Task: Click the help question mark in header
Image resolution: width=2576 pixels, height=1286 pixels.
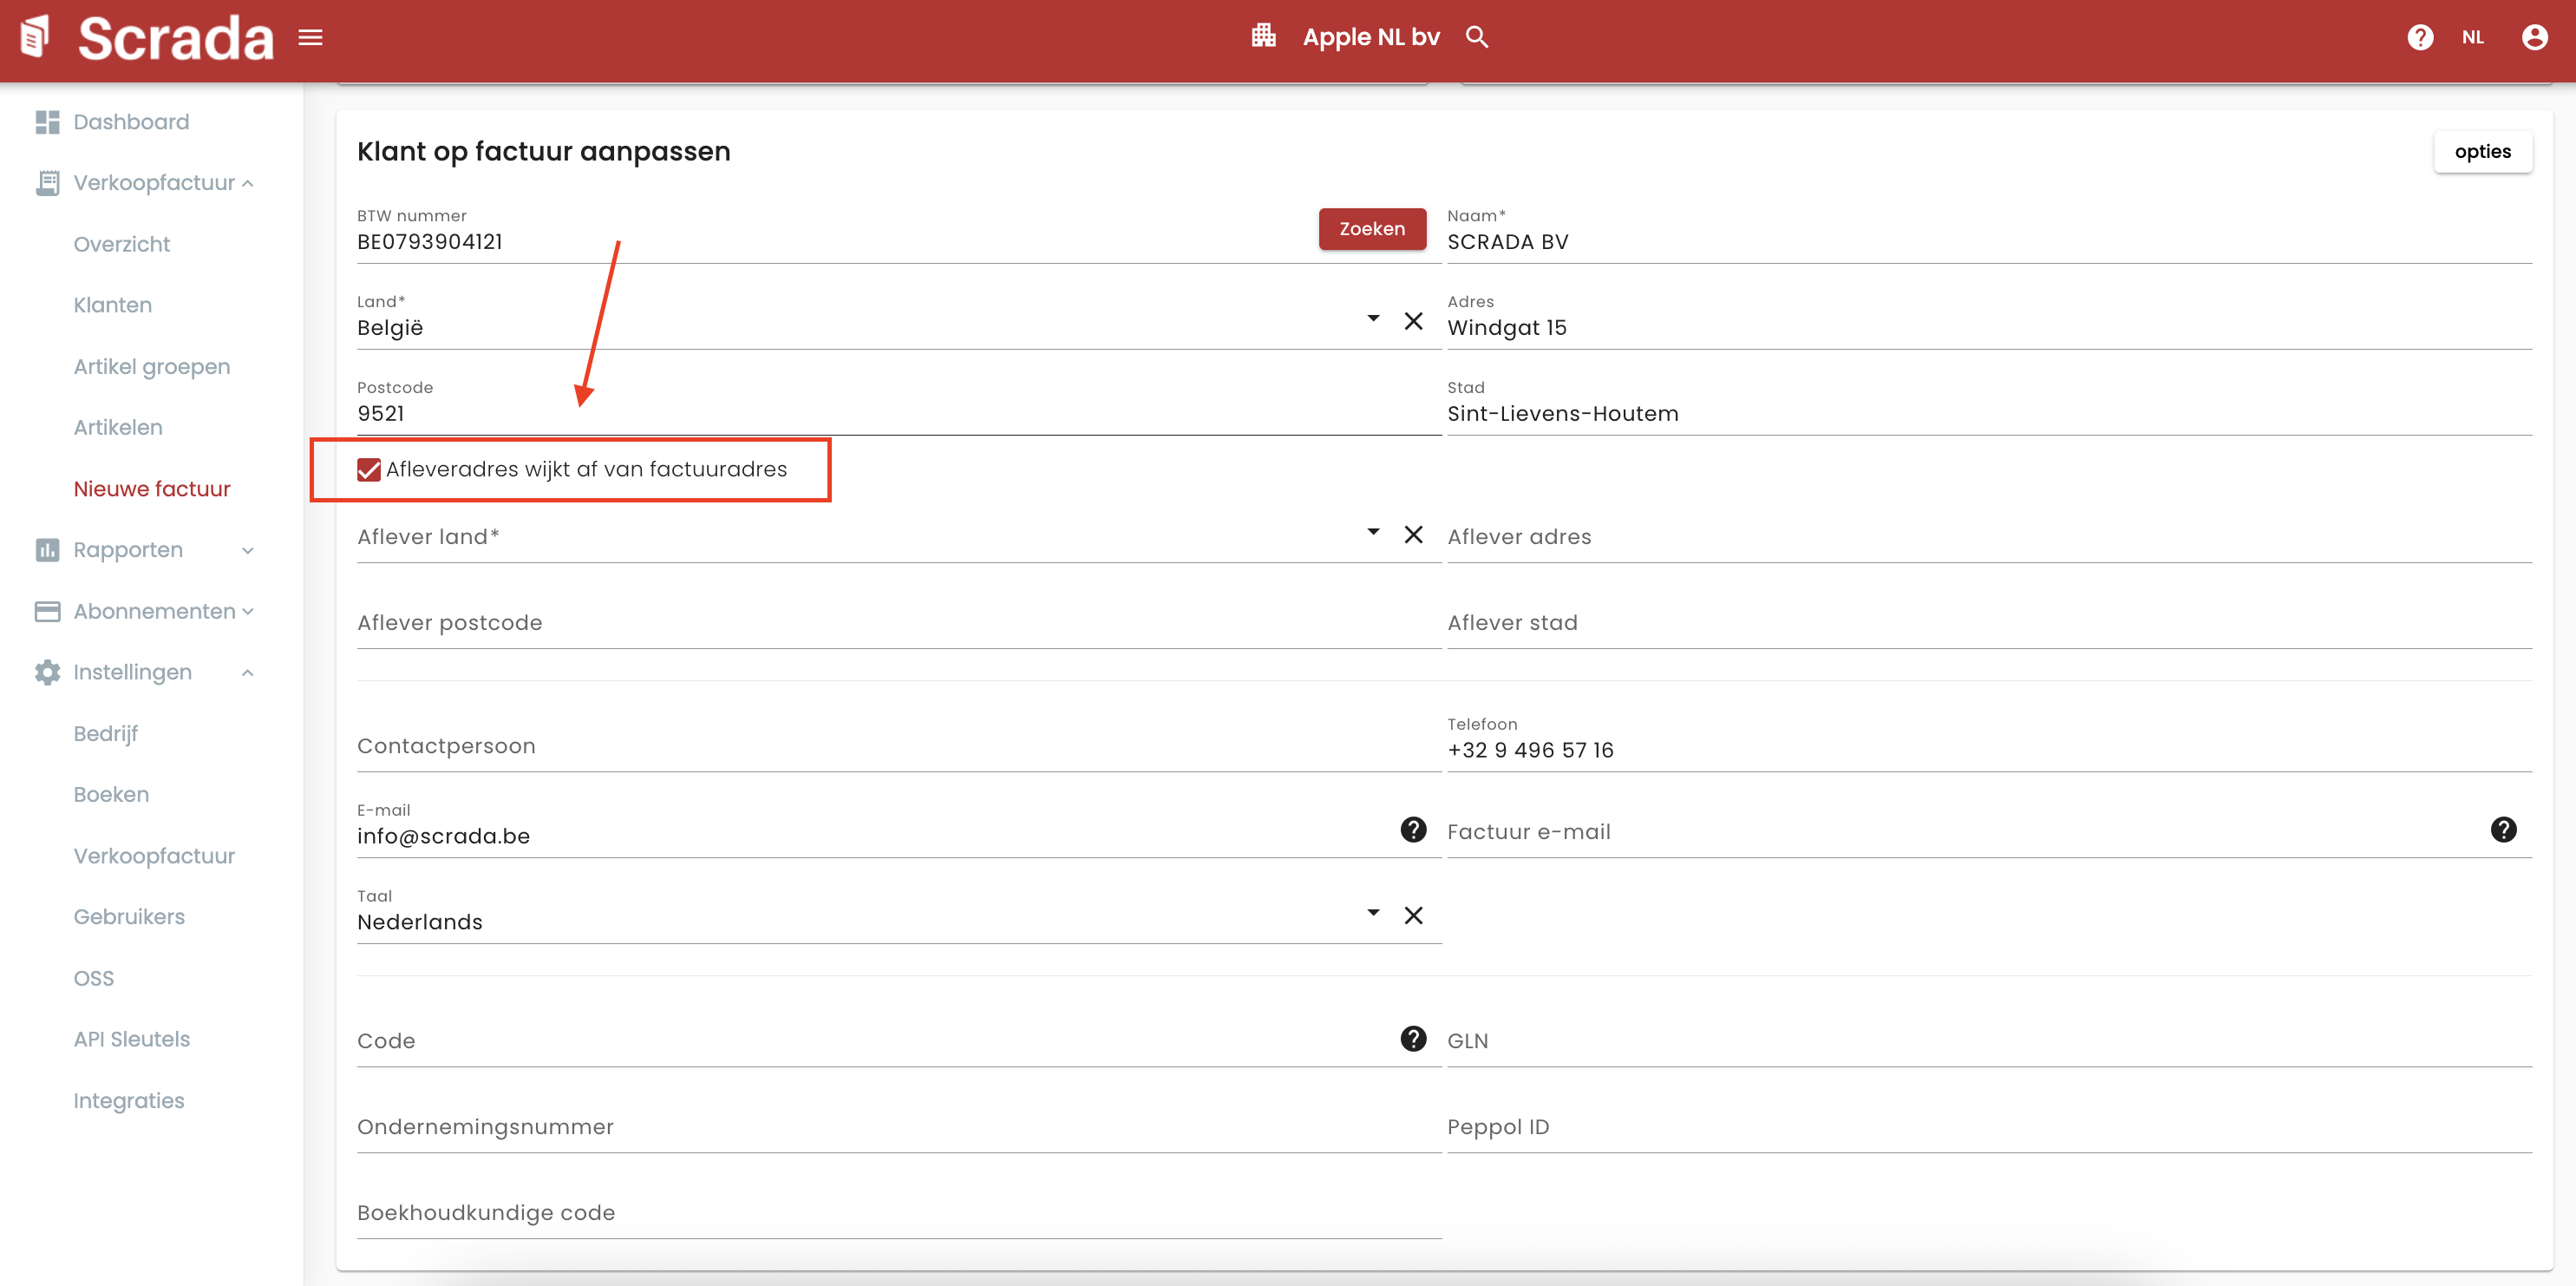Action: [x=2419, y=38]
